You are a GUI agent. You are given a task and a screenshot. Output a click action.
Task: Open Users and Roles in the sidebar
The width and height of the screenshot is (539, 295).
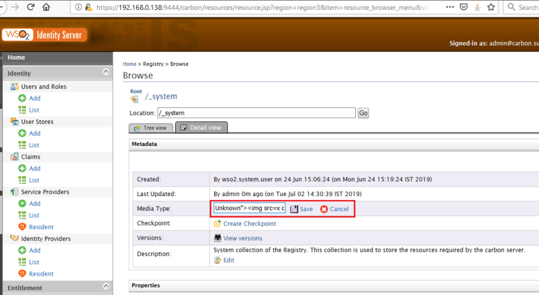tap(43, 87)
